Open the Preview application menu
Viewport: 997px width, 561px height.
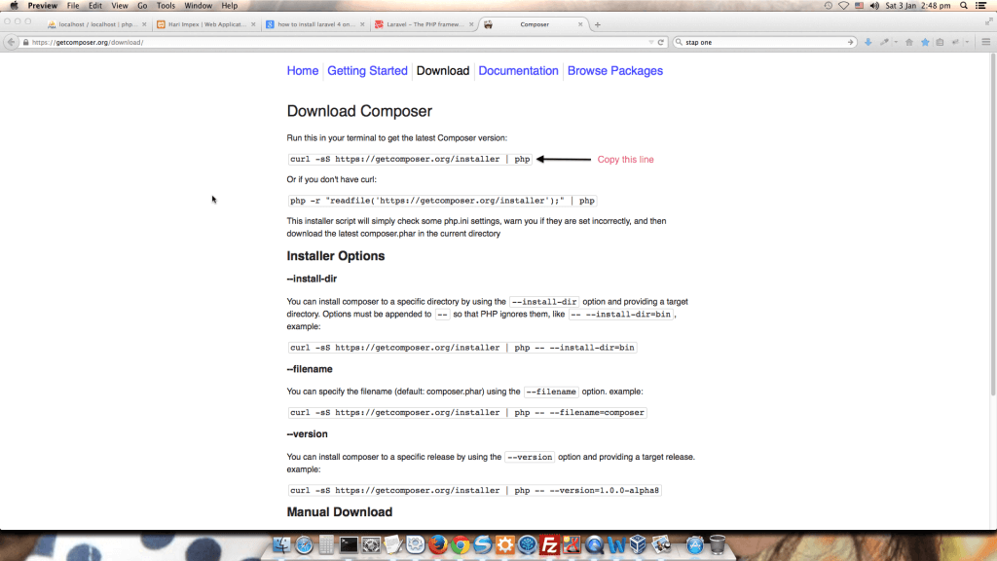[x=43, y=6]
